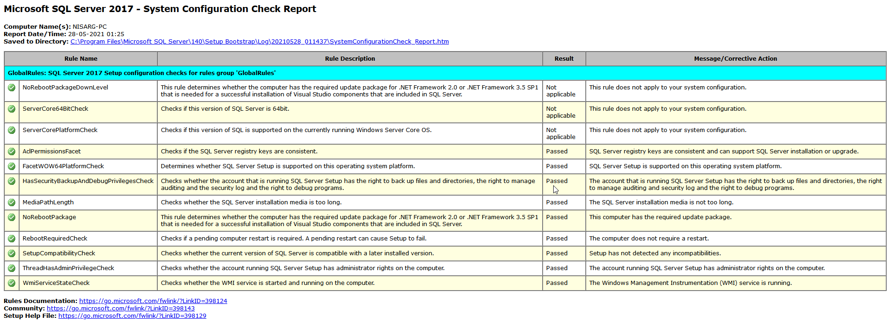
Task: Click status icon for HasSecurityBackupAndDebugPrivilegesCheck
Action: (x=12, y=181)
